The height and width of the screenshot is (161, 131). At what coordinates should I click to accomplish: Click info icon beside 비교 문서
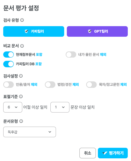click(22, 46)
